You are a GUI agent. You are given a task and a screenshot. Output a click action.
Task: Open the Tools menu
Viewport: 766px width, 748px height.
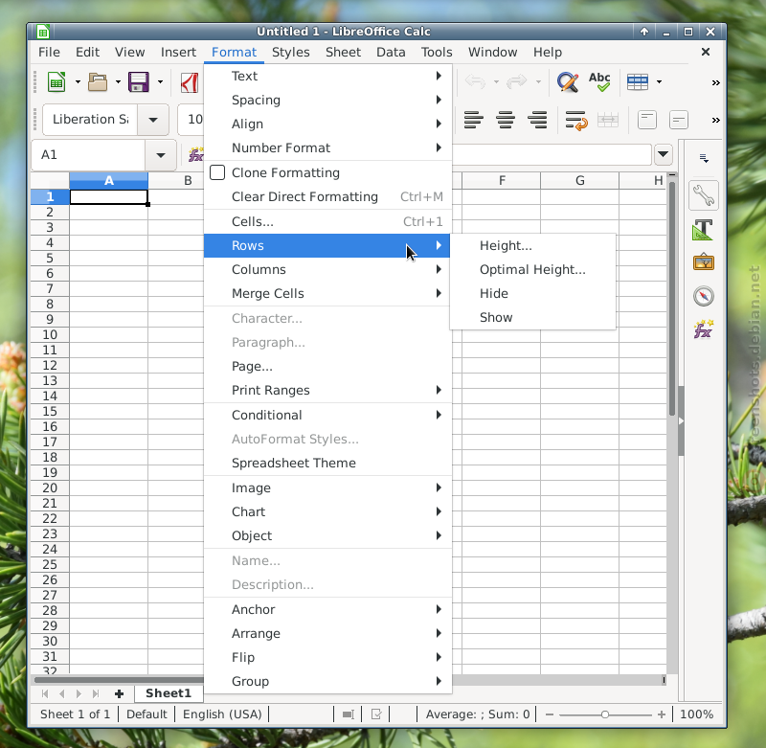[437, 53]
